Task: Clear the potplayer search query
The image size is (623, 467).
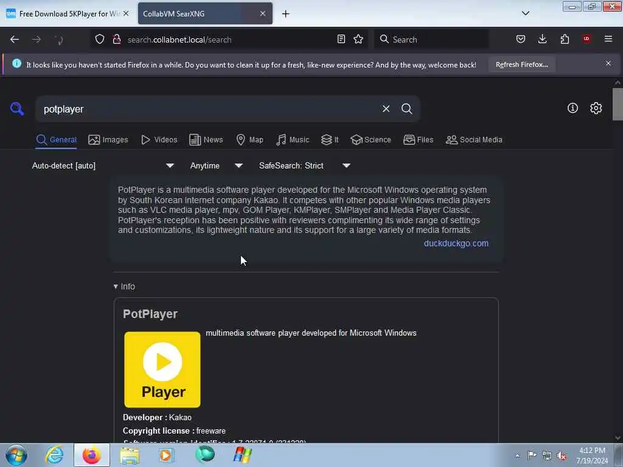Action: click(x=386, y=108)
